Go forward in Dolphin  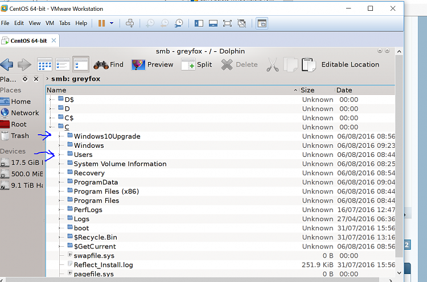(x=24, y=64)
